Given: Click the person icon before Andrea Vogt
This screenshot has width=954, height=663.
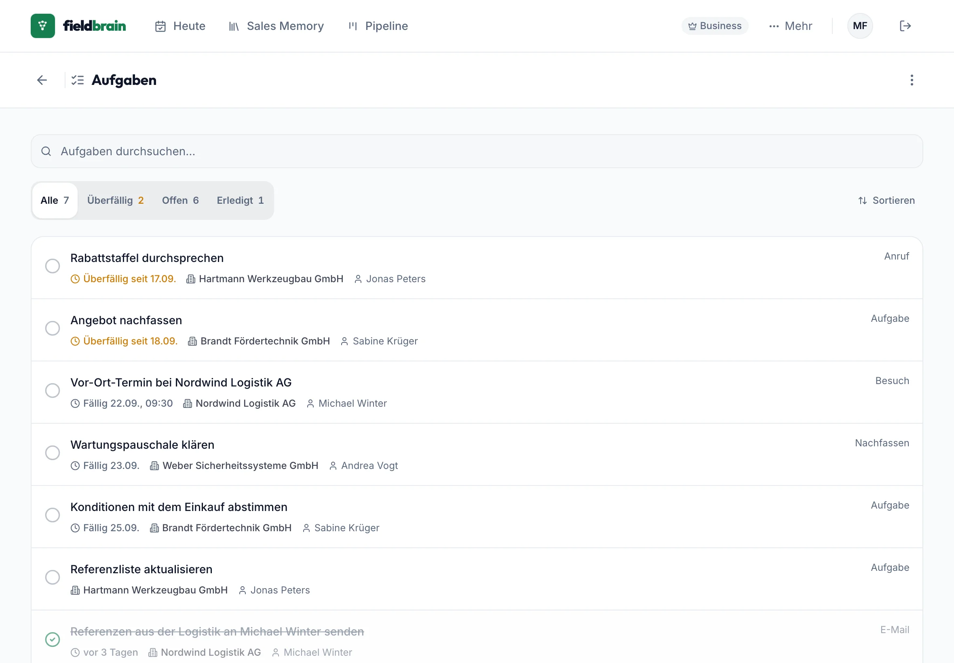Looking at the screenshot, I should [333, 466].
